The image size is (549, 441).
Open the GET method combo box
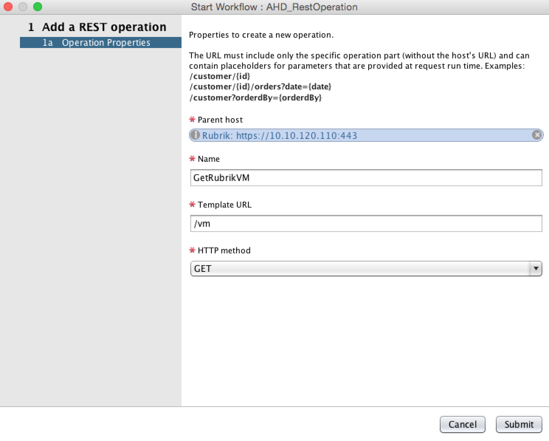(x=362, y=269)
